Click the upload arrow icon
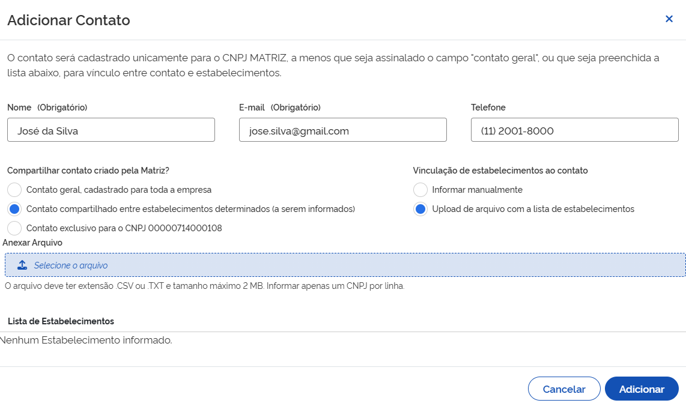This screenshot has height=409, width=686. pyautogui.click(x=22, y=265)
